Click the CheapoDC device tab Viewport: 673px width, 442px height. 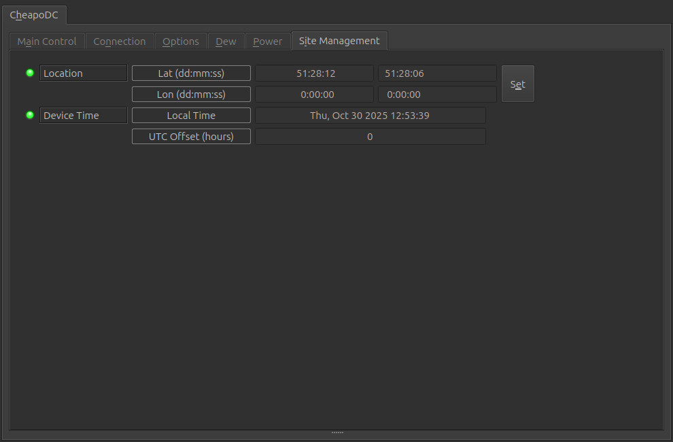point(34,15)
